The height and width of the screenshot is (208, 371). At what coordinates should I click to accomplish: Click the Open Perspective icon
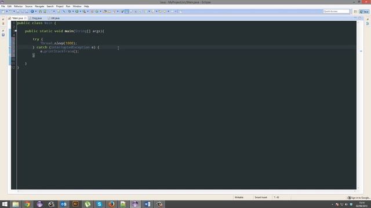pos(355,12)
